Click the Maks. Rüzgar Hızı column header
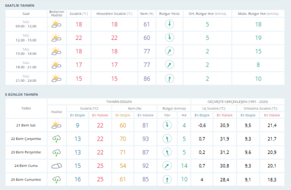 [258, 13]
